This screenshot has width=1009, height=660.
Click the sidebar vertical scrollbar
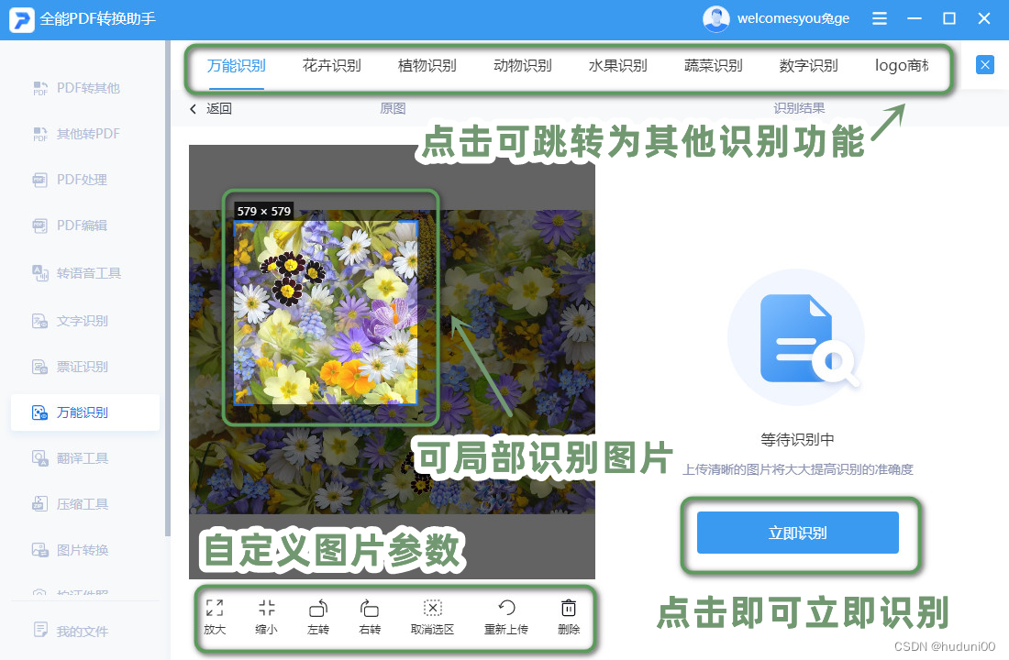[167, 290]
